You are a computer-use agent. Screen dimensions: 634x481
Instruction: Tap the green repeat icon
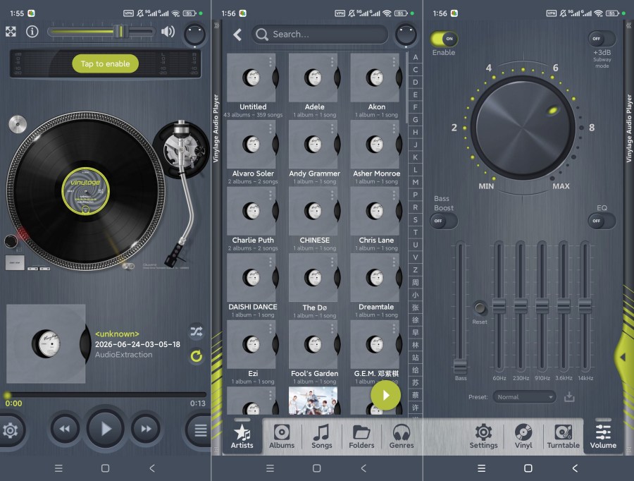pyautogui.click(x=197, y=356)
